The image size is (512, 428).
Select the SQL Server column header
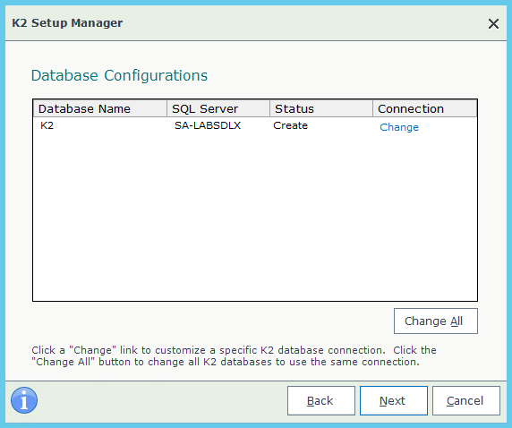(x=218, y=108)
